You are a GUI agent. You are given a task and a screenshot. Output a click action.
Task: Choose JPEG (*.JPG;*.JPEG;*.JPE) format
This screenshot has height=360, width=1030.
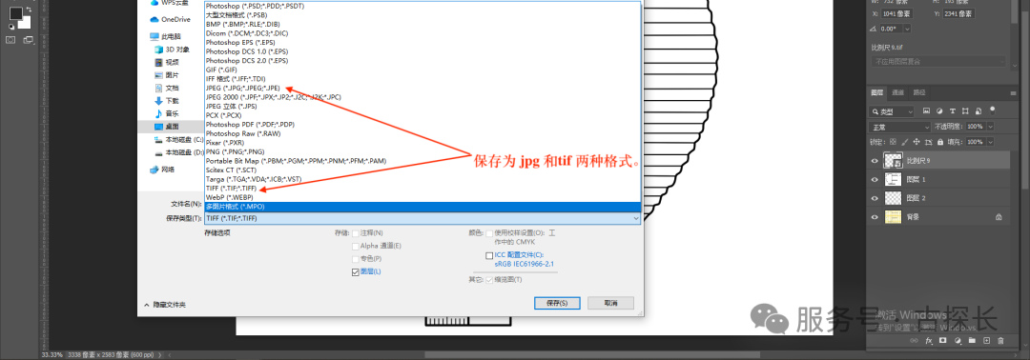pyautogui.click(x=243, y=88)
